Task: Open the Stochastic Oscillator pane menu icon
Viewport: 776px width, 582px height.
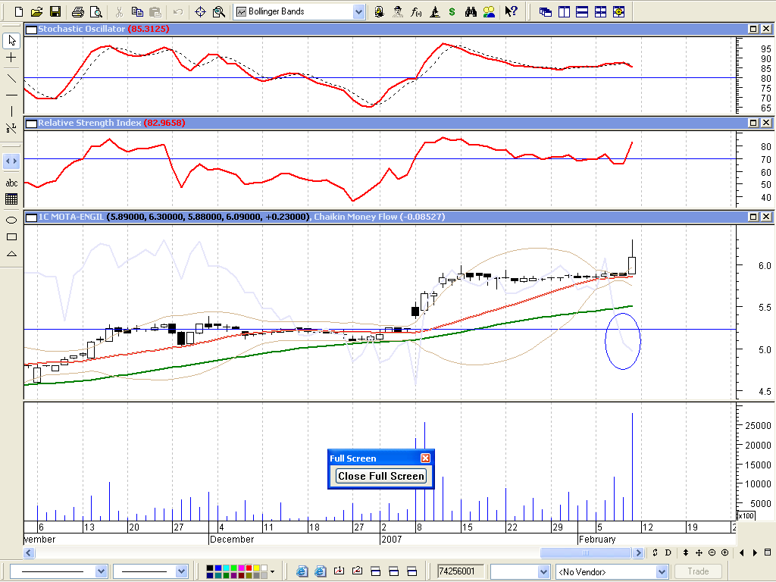Action: 30,29
